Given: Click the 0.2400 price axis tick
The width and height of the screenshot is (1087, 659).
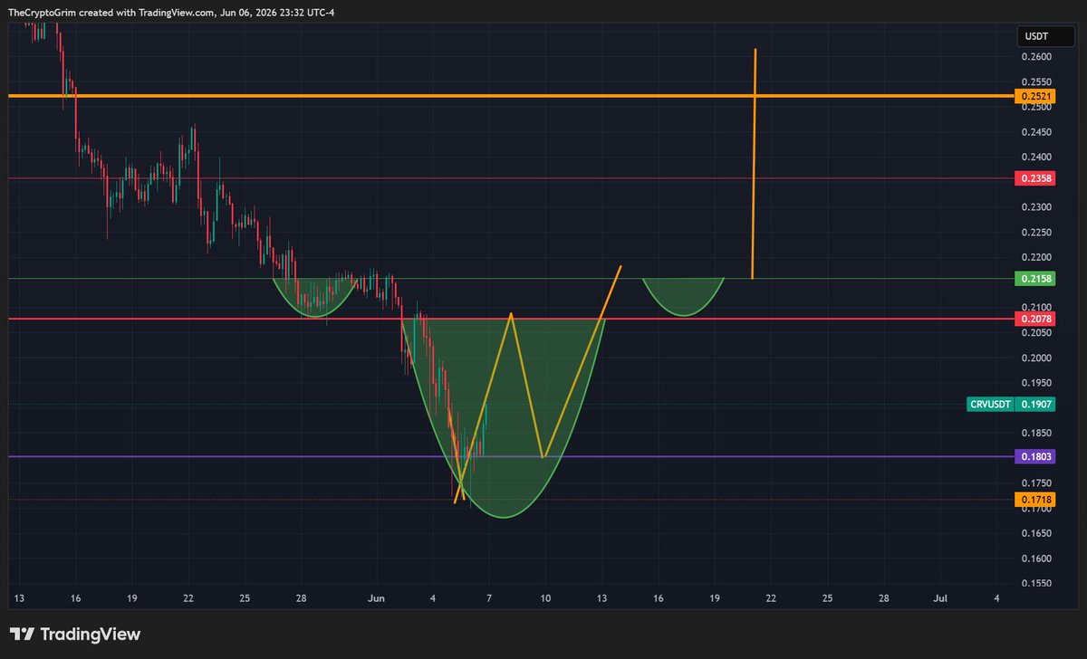Looking at the screenshot, I should [x=1036, y=157].
